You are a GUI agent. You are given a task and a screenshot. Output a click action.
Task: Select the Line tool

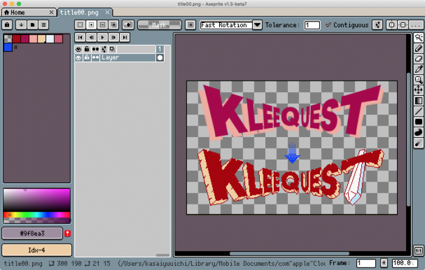[418, 111]
